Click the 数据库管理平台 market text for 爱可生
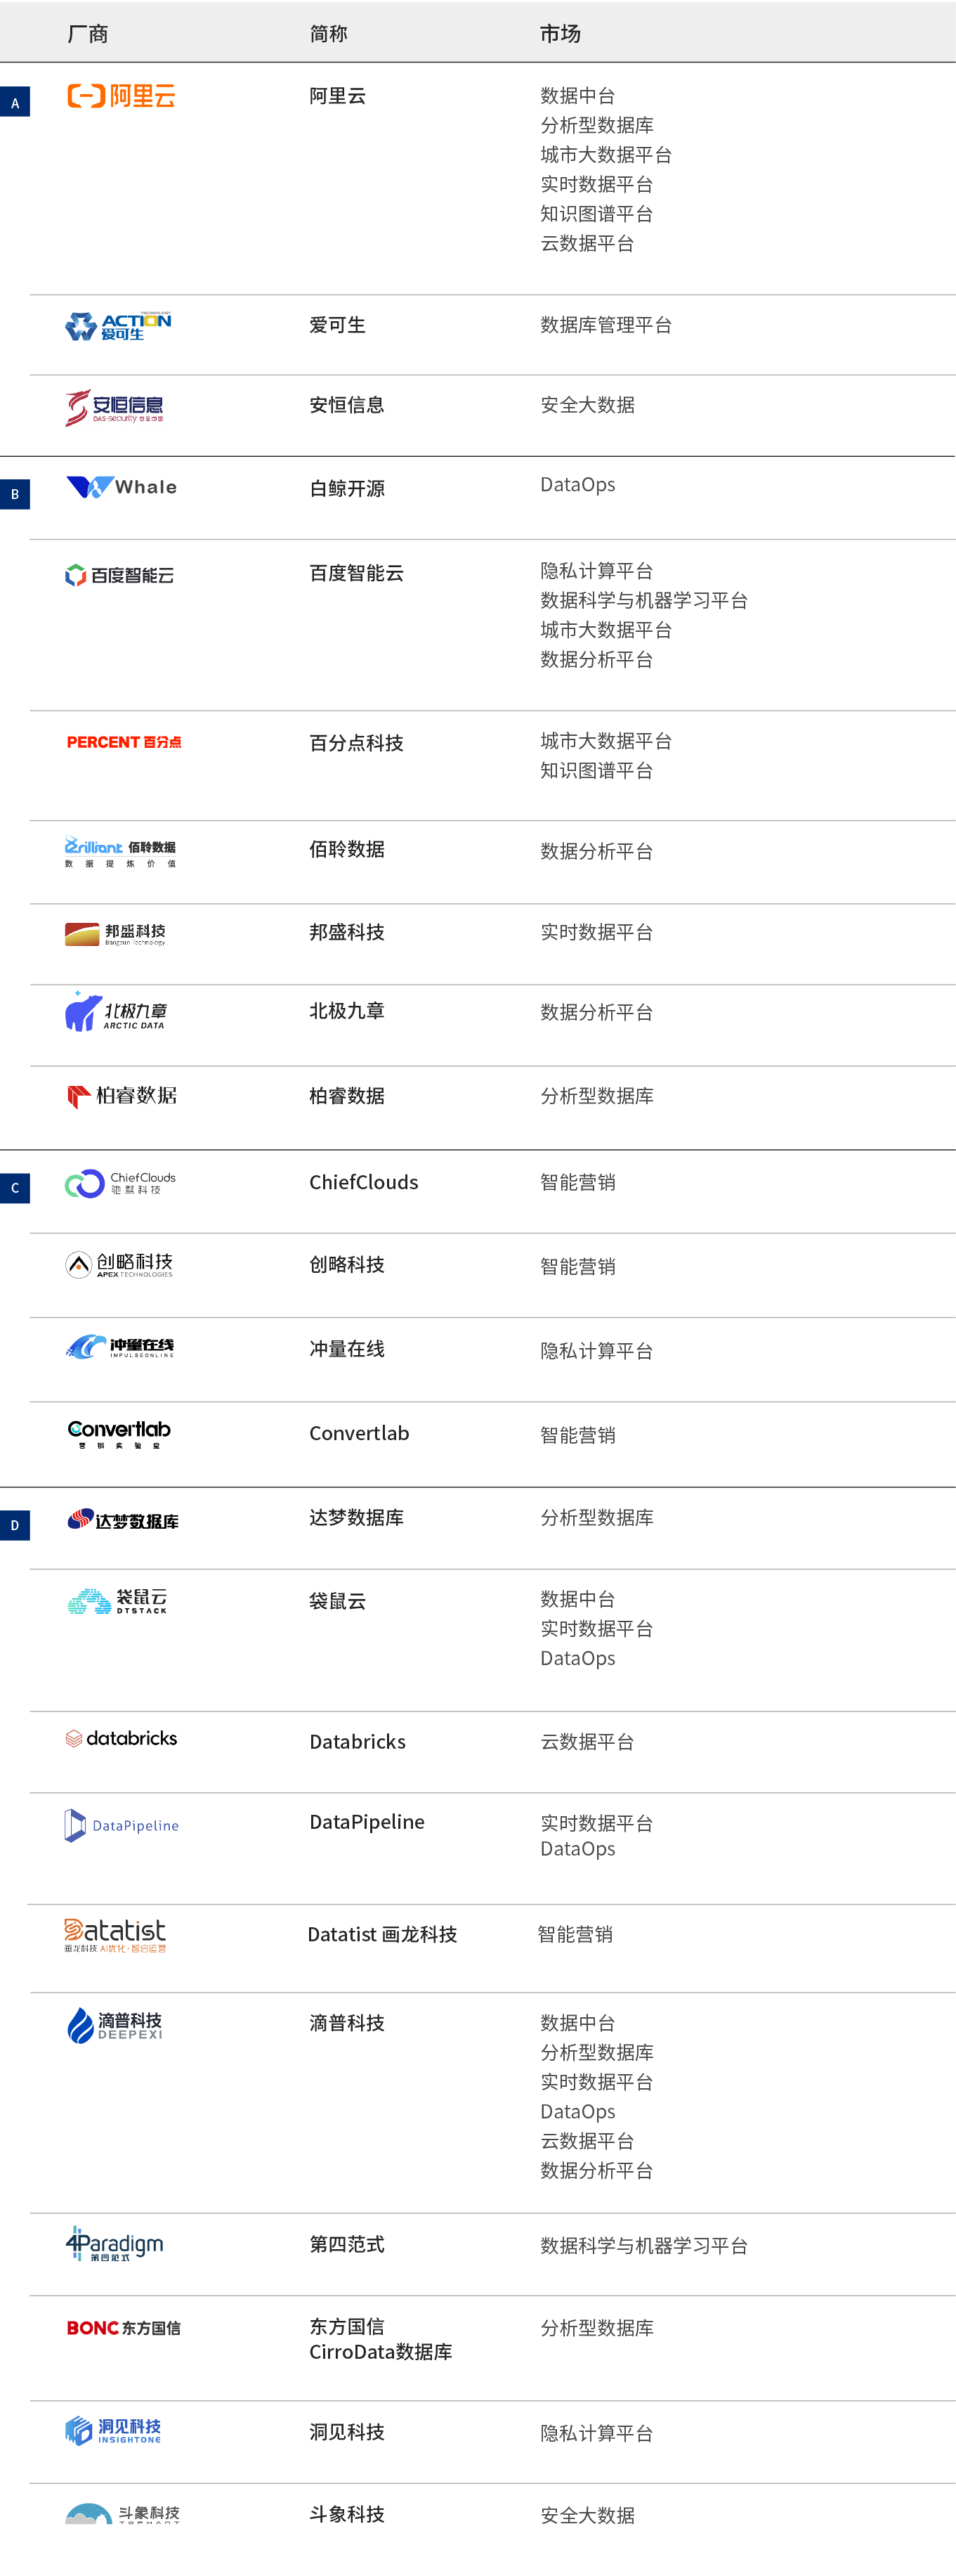956x2576 pixels. pyautogui.click(x=605, y=325)
